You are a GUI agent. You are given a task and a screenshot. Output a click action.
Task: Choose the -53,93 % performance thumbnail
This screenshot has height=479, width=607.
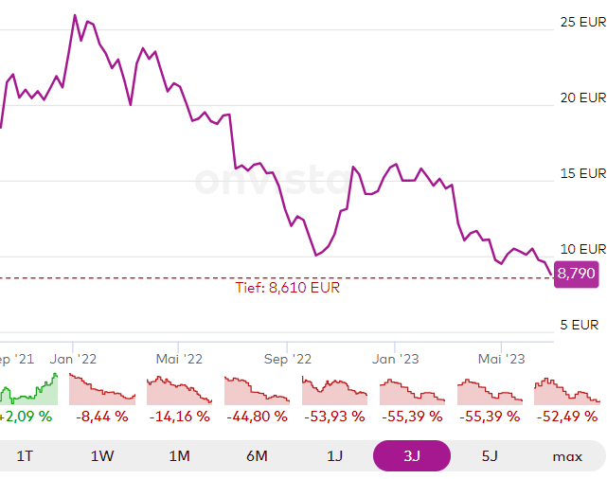point(335,390)
